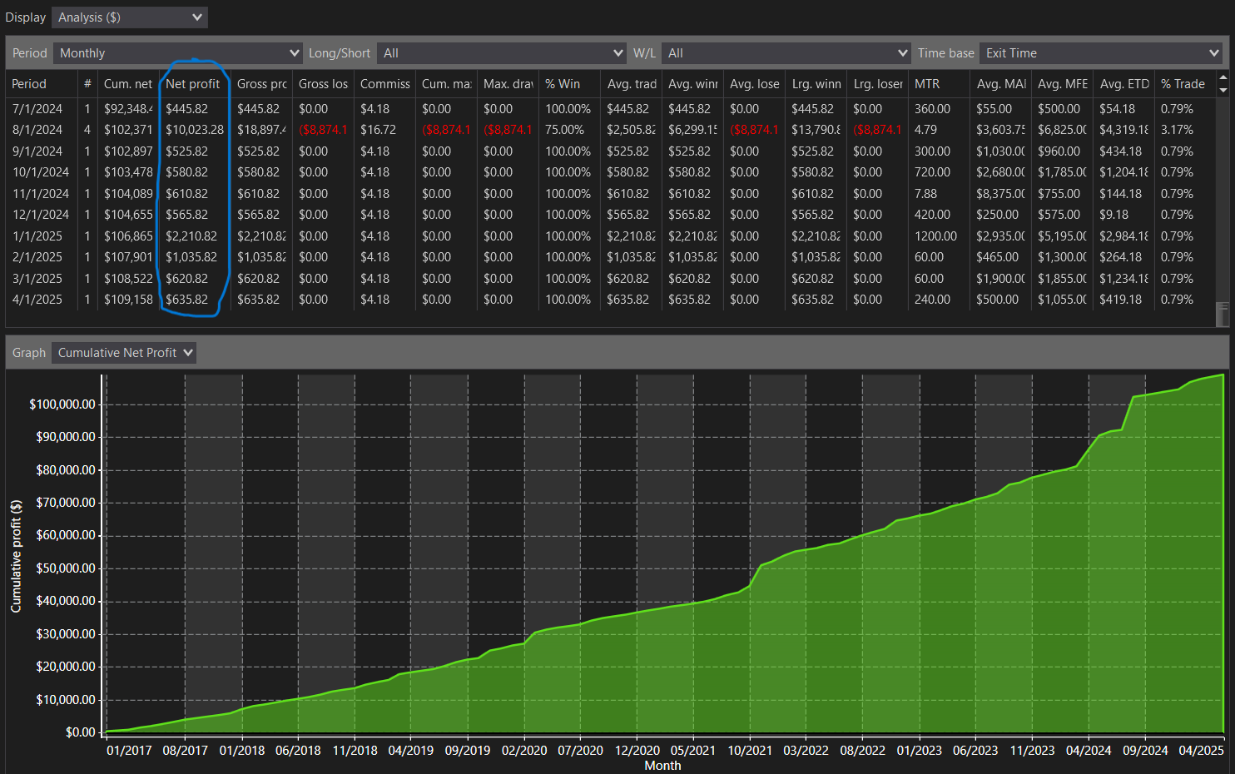
Task: Click the Avg. trade column header
Action: [631, 84]
